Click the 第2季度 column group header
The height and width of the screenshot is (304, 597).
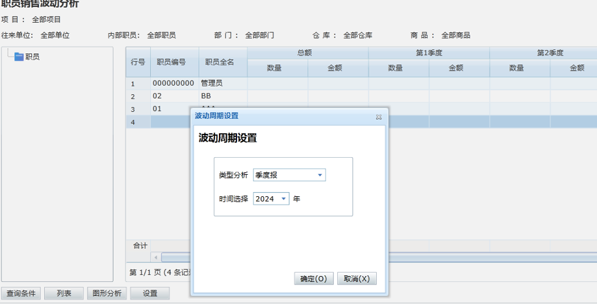(550, 53)
